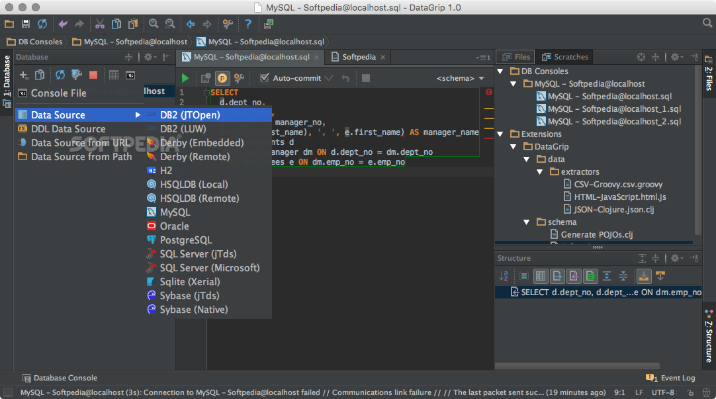The width and height of the screenshot is (716, 399).
Task: Click the Expand All icon in Structure toolbar
Action: coord(606,276)
